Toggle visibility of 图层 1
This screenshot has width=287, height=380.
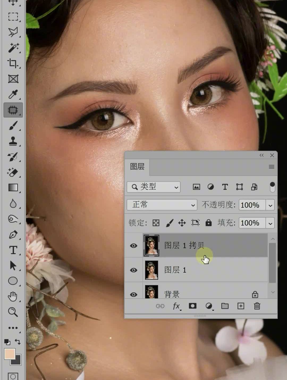(x=134, y=270)
